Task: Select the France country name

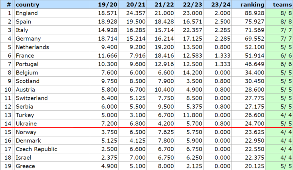Action: pos(25,56)
